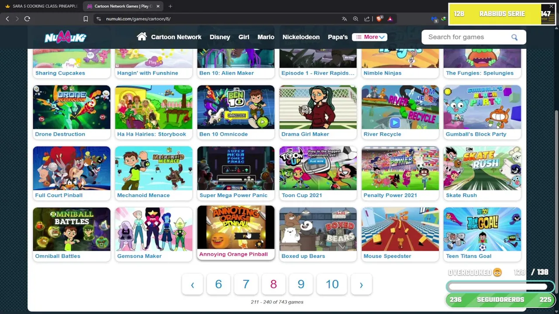
Task: Open the translate page icon
Action: [344, 19]
